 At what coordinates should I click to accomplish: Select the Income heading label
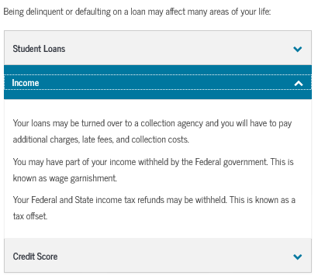(x=26, y=83)
